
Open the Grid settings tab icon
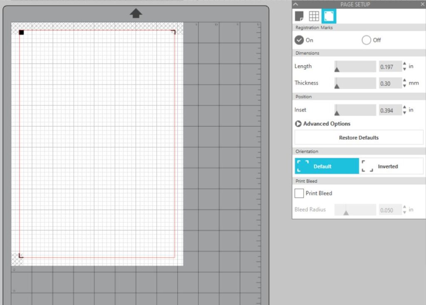coord(314,16)
